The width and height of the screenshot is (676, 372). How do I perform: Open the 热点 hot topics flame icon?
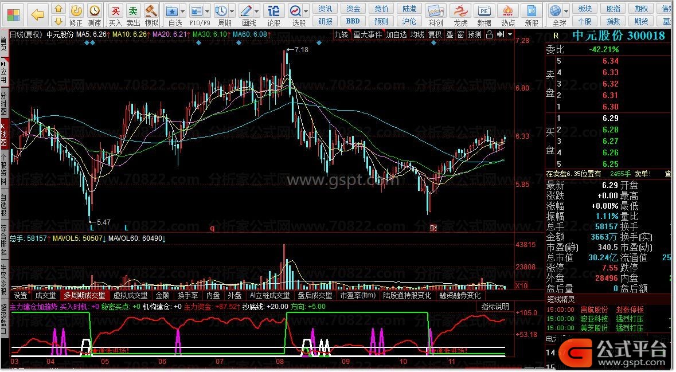tap(508, 15)
